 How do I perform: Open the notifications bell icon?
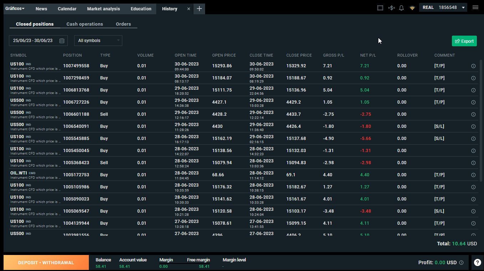[x=402, y=8]
